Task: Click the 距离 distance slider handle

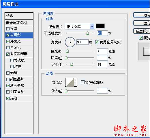Action: click(x=67, y=51)
